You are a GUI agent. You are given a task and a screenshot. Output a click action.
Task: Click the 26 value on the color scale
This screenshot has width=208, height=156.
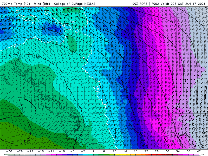(x=157, y=151)
